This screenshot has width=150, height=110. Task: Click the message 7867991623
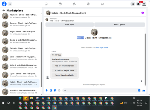pyautogui.click(x=56, y=55)
